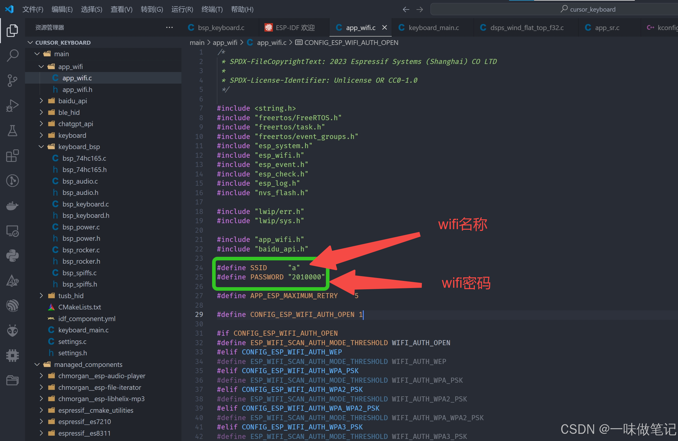Close the app_wifi.c tab
The image size is (678, 441).
click(x=385, y=27)
